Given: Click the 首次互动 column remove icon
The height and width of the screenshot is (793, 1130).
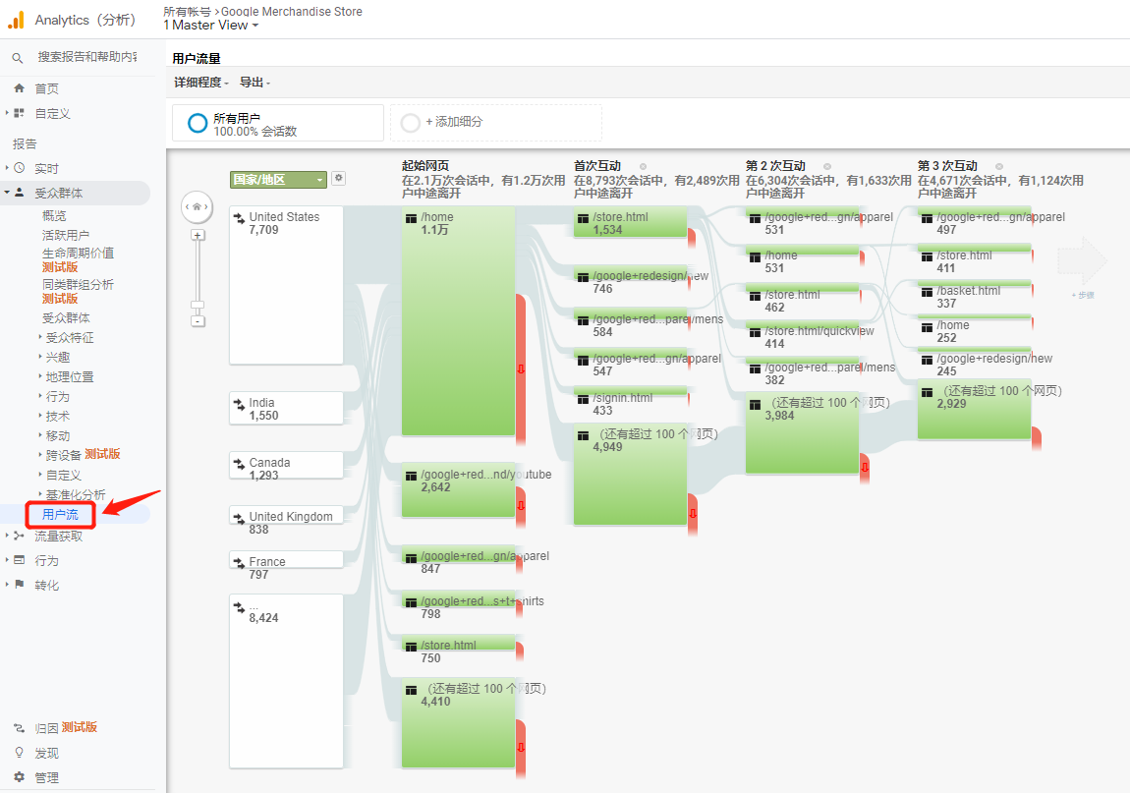Looking at the screenshot, I should pyautogui.click(x=643, y=166).
